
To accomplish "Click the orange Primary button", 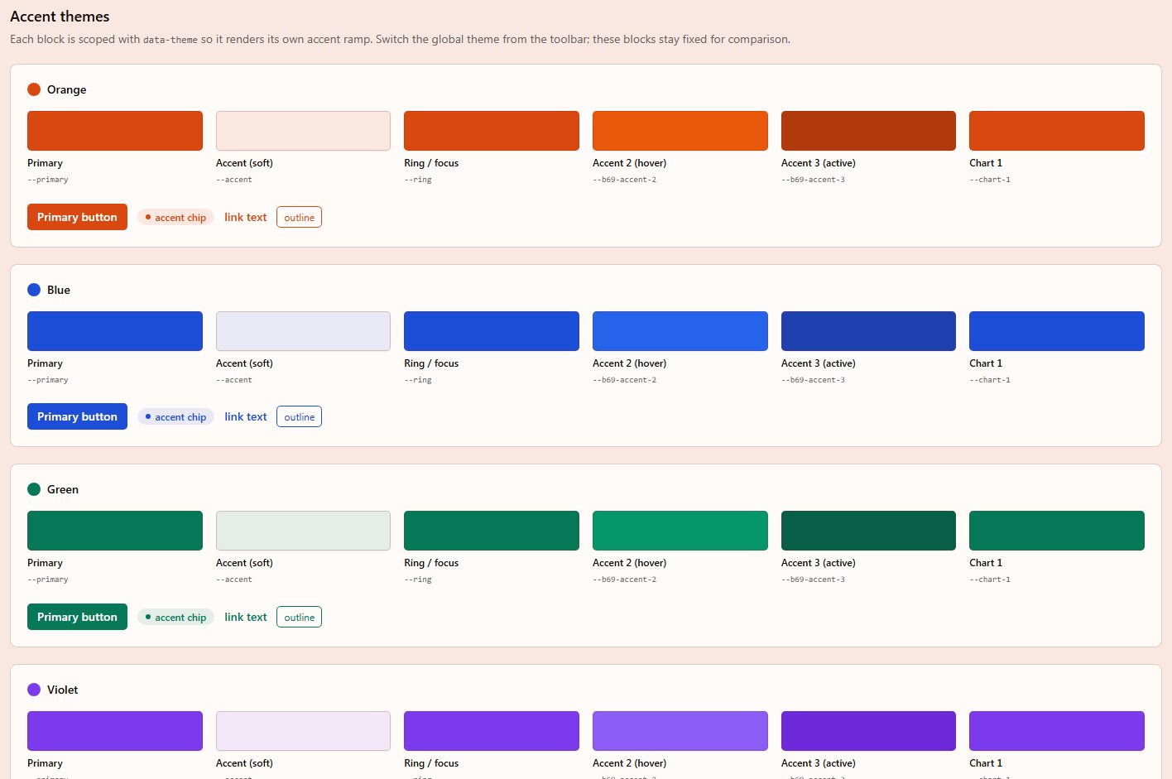I will (77, 217).
